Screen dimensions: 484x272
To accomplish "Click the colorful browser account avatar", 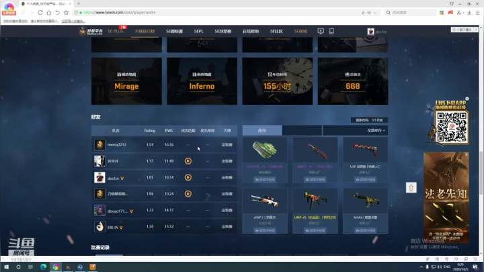I will (9, 8).
